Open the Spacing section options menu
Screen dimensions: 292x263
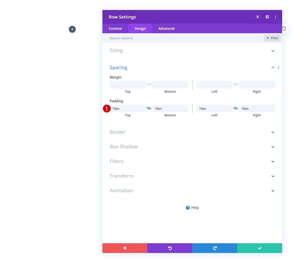point(278,67)
